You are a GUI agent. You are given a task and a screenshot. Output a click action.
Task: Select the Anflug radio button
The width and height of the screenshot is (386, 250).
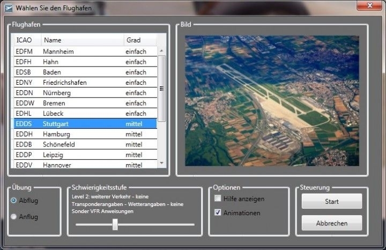(14, 217)
